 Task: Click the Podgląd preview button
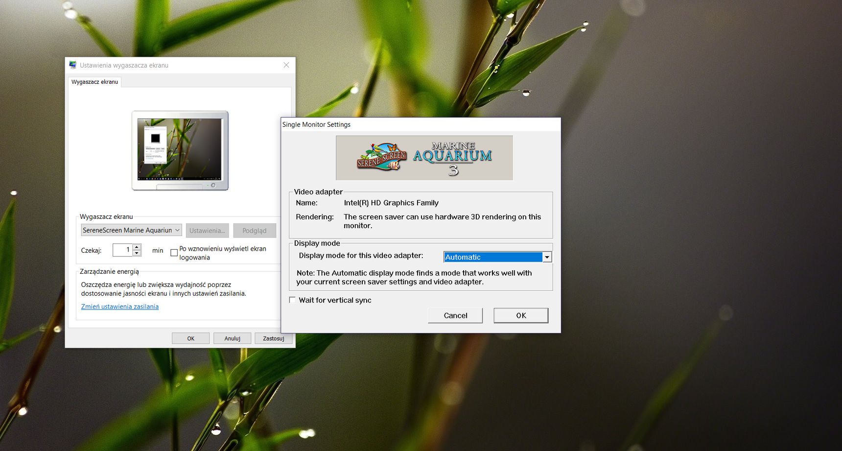point(255,231)
